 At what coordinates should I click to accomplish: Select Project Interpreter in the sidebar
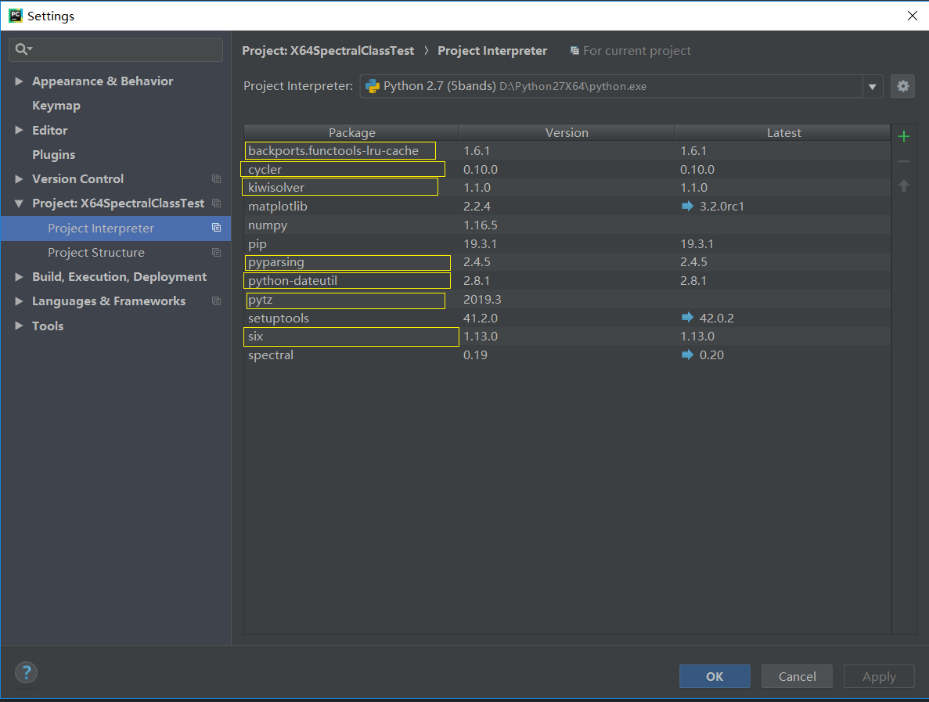pos(116,228)
